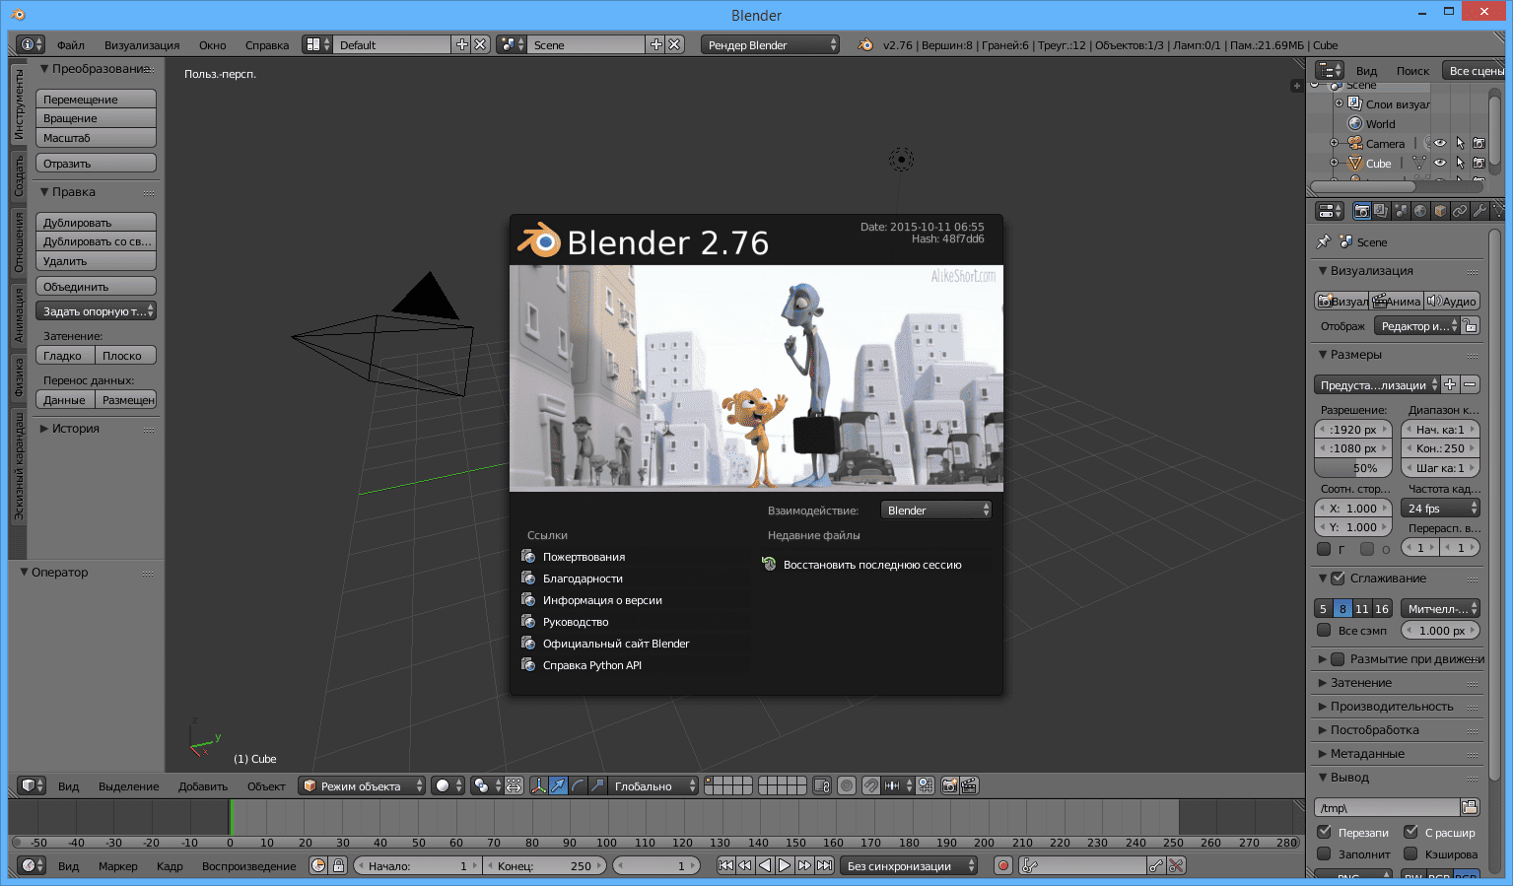Open the Файл menu
This screenshot has height=886, width=1513.
pos(71,45)
